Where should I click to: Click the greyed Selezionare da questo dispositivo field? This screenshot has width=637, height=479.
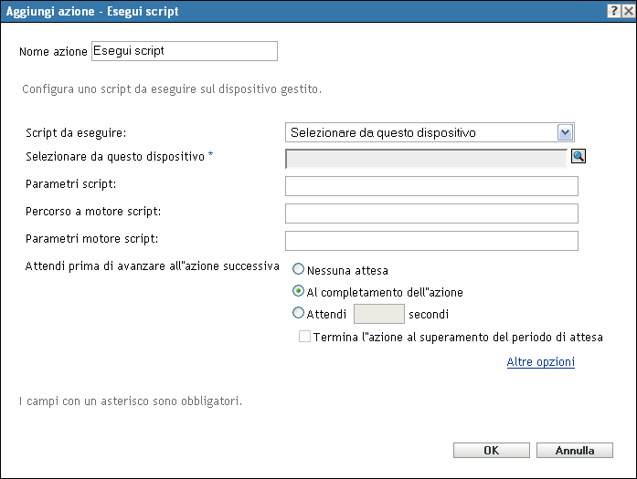pos(426,159)
